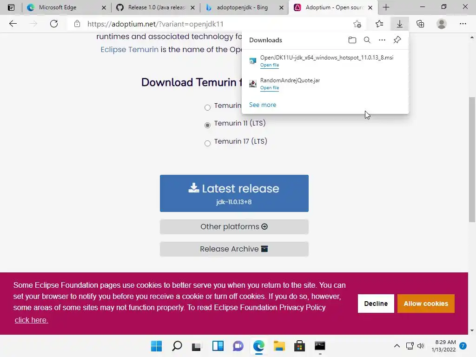Open the tab actions menu icon
This screenshot has height=357, width=476.
click(11, 7)
